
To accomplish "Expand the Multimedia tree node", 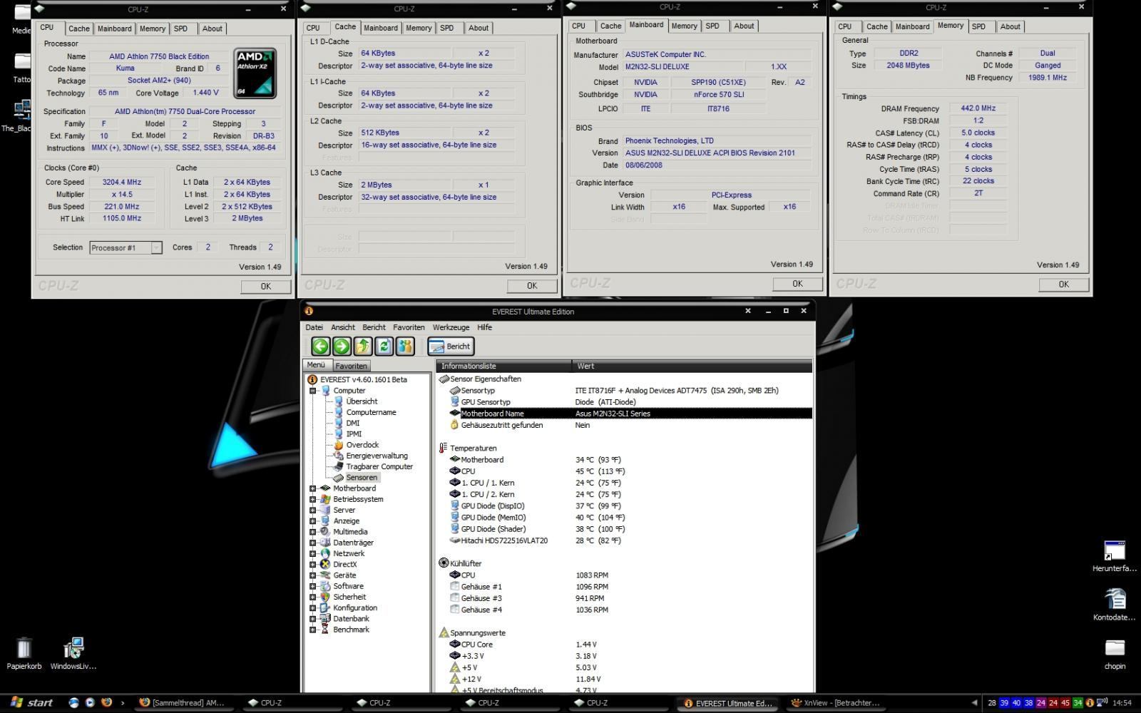I will (x=312, y=532).
